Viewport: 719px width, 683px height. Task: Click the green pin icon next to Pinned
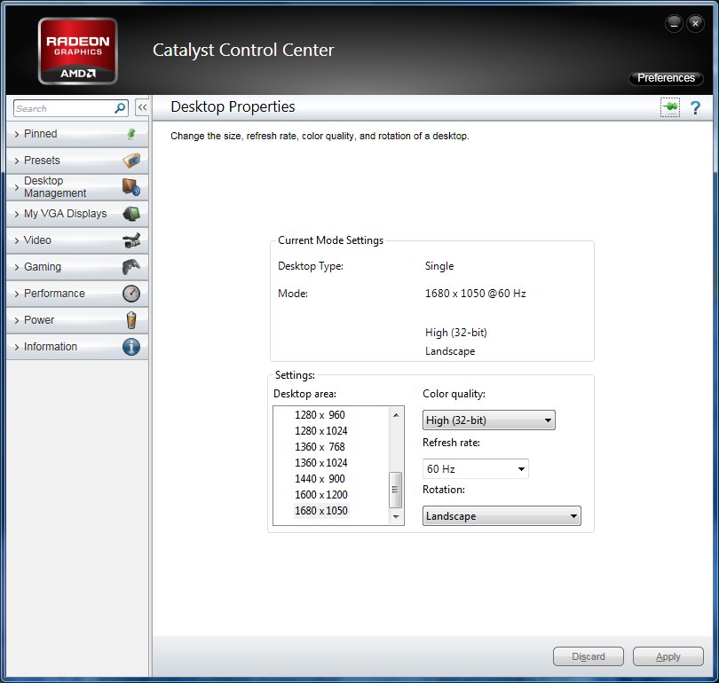131,134
